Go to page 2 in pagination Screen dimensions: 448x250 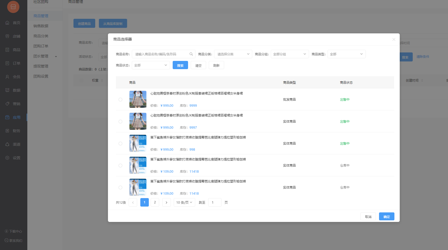coord(155,202)
